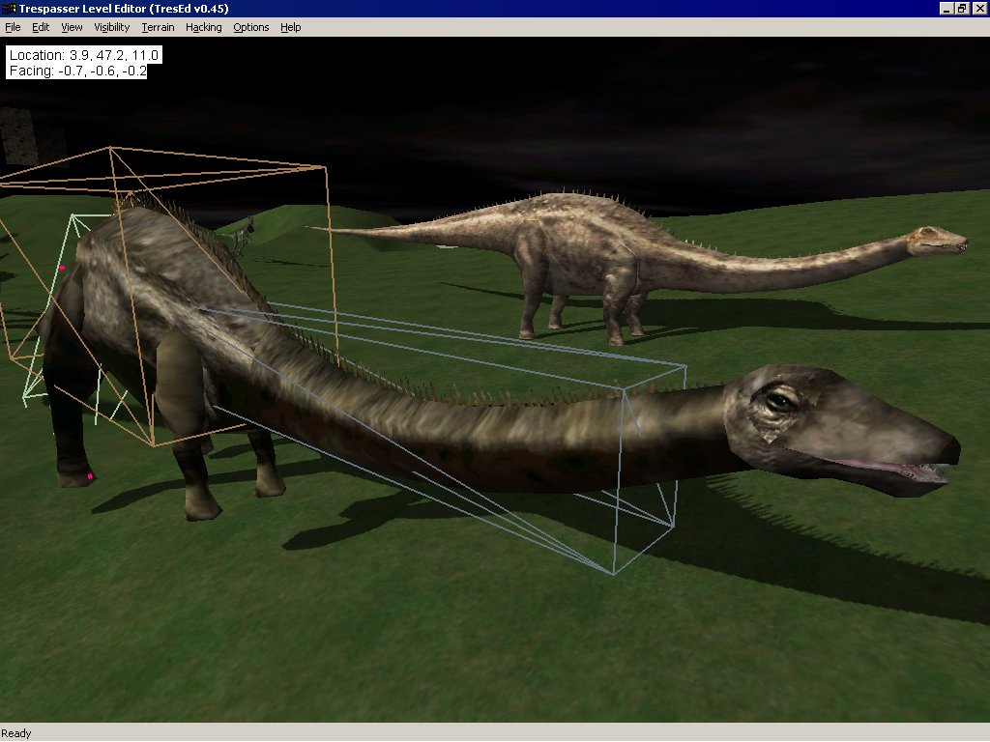Open the Help menu
Screen dimensions: 990x742
click(290, 27)
